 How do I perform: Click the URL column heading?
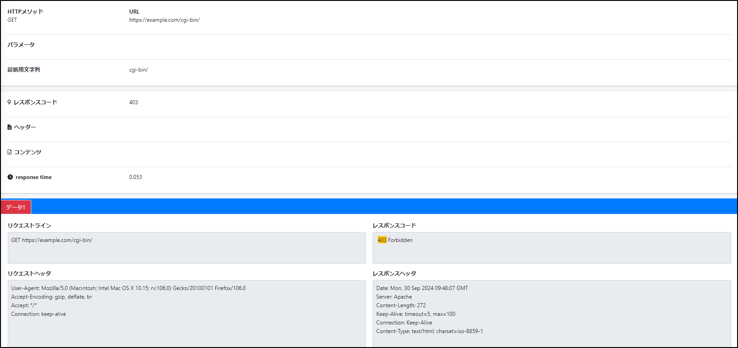[134, 12]
